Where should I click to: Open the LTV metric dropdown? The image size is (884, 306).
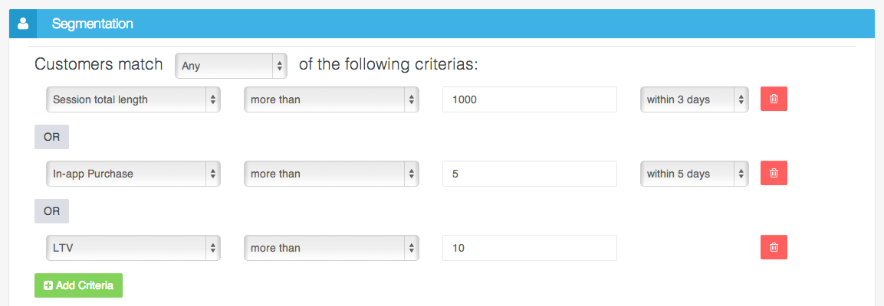tap(133, 248)
